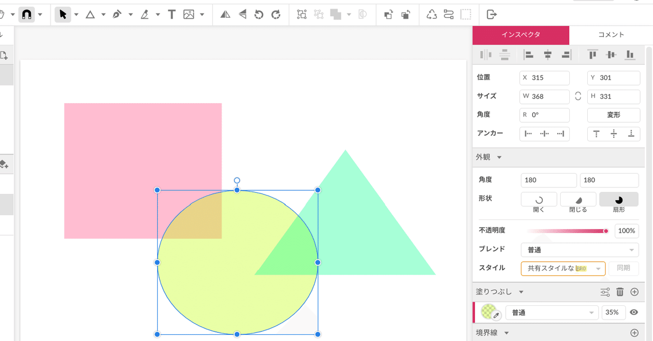Collapse the 塗りつぶし fill section
Screen dimensions: 653x341
(521, 292)
